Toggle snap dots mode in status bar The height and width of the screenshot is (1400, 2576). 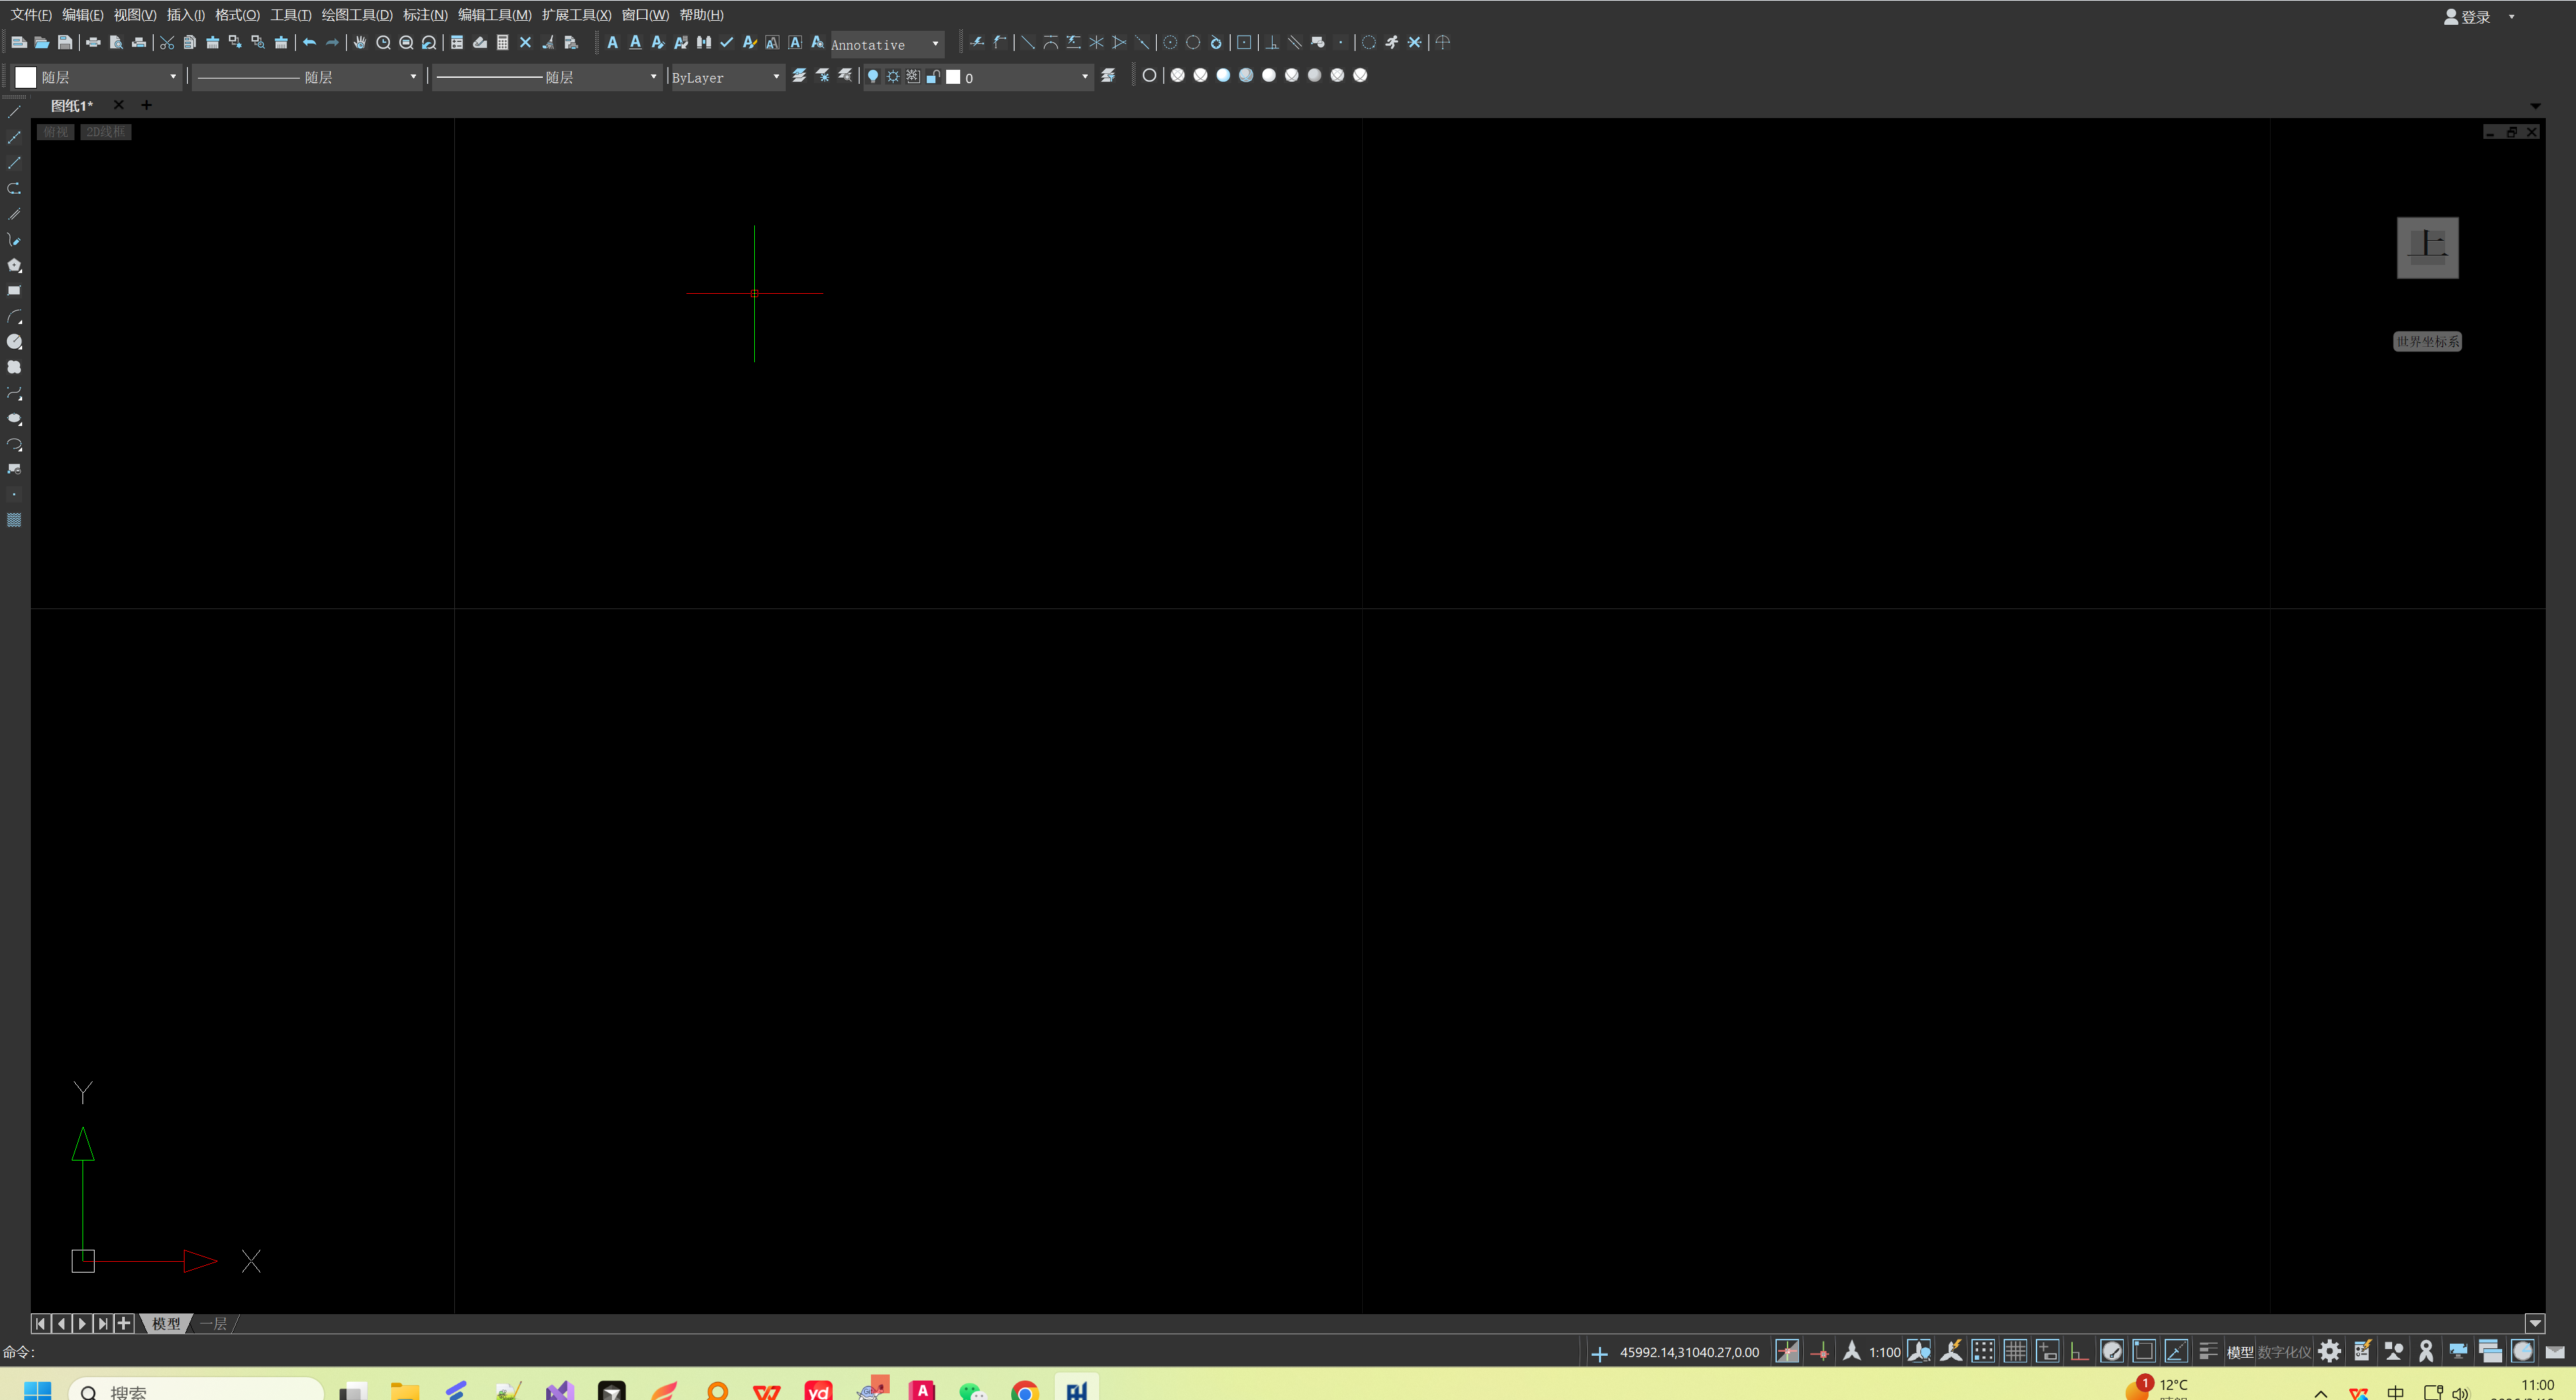coord(1983,1352)
